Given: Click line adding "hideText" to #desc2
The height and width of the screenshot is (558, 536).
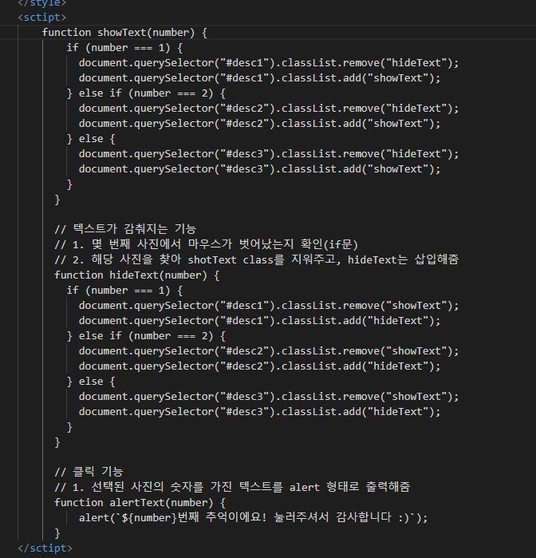Looking at the screenshot, I should coord(260,366).
